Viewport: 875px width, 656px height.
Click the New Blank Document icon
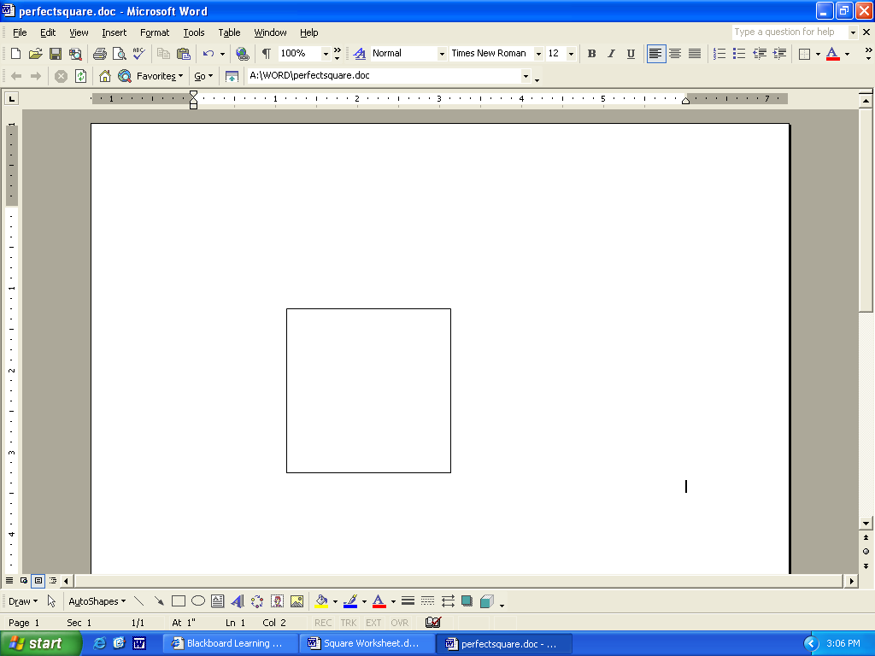pyautogui.click(x=15, y=54)
